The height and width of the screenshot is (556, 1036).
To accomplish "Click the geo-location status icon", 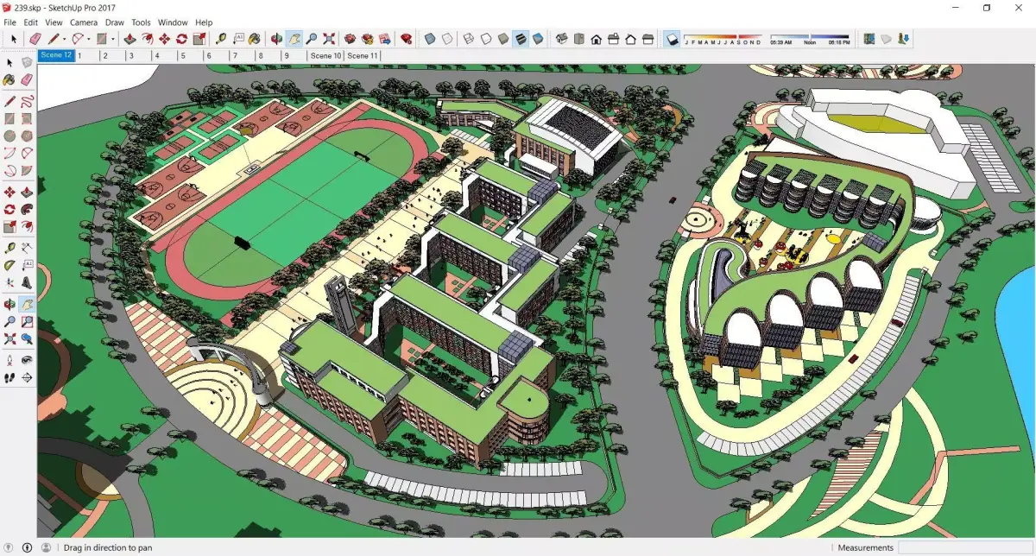I will pyautogui.click(x=9, y=547).
